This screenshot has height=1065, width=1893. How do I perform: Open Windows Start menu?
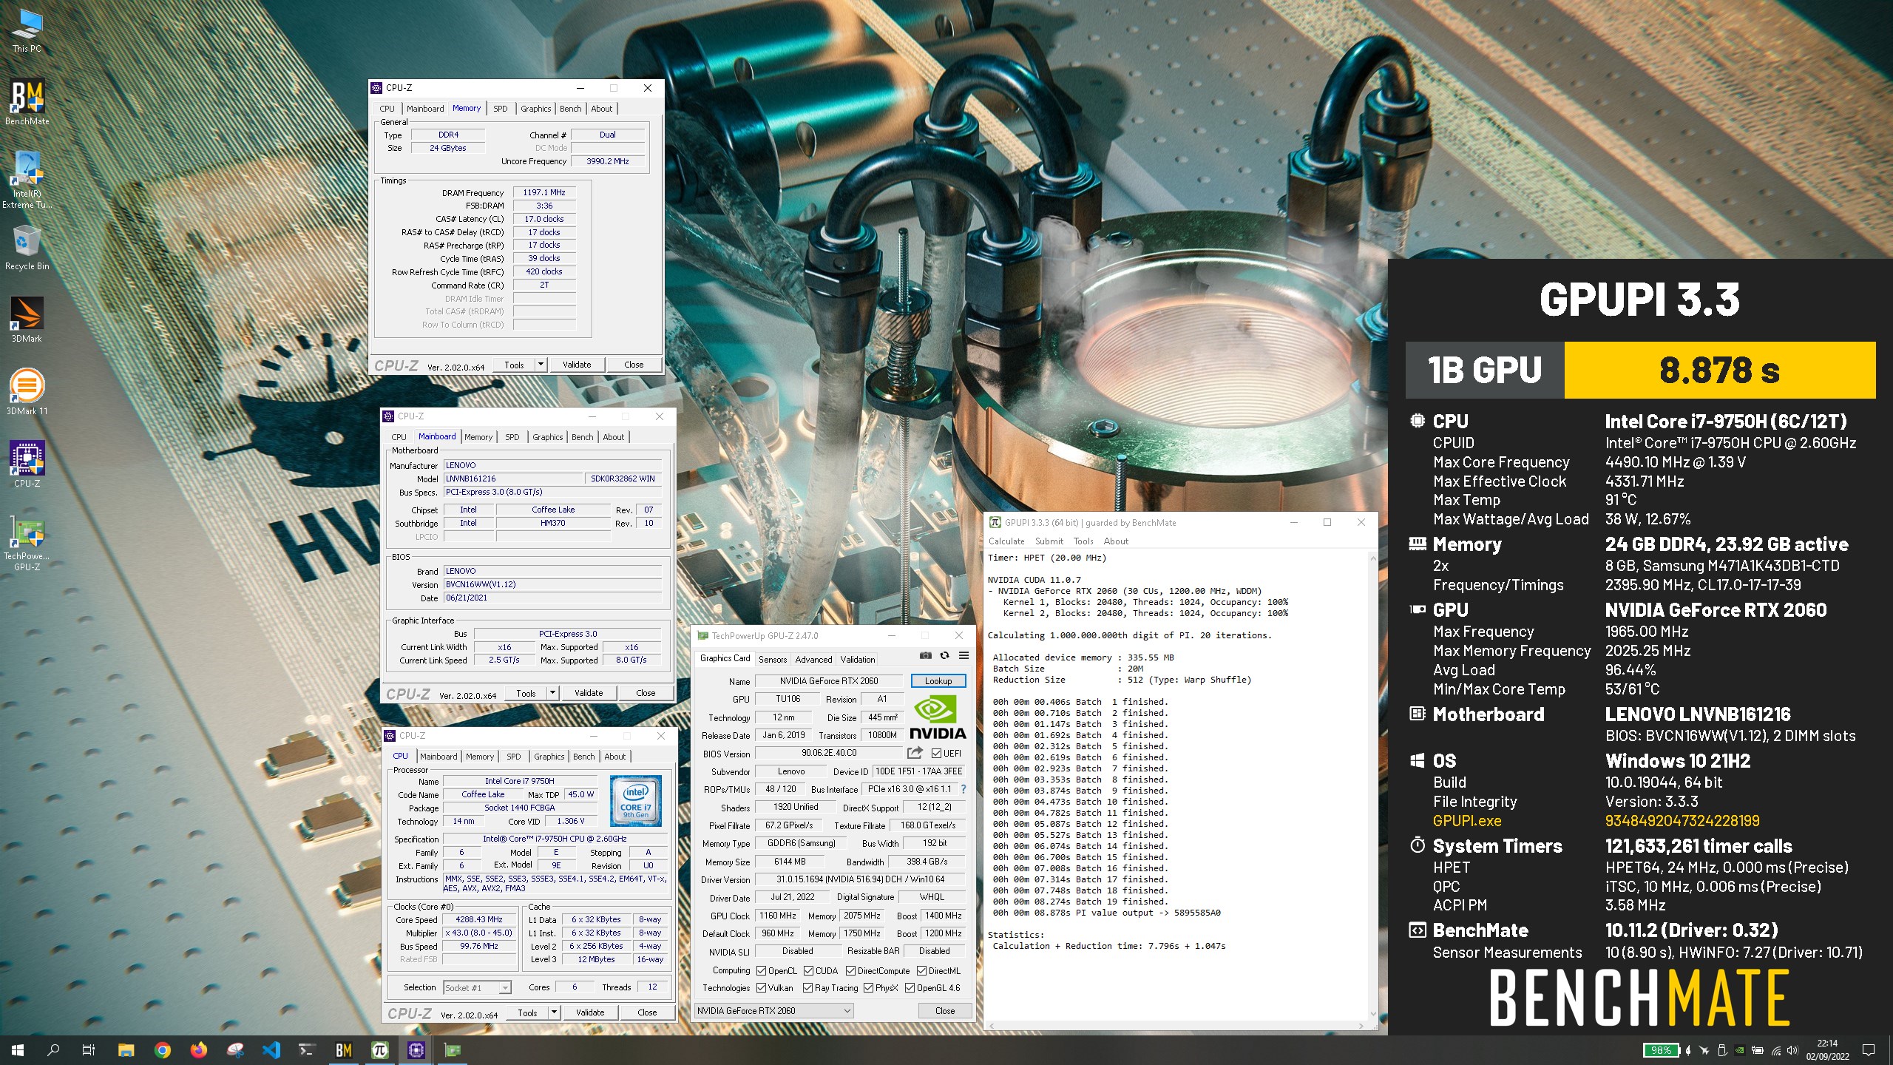pos(18,1049)
